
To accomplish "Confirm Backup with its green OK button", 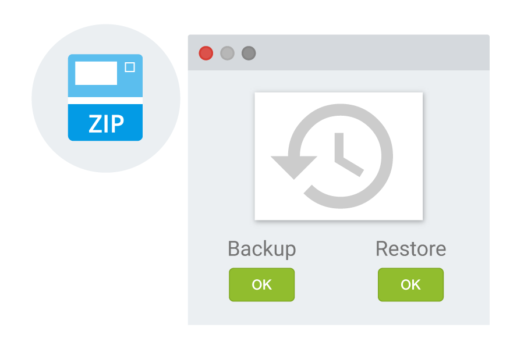I will 261,284.
